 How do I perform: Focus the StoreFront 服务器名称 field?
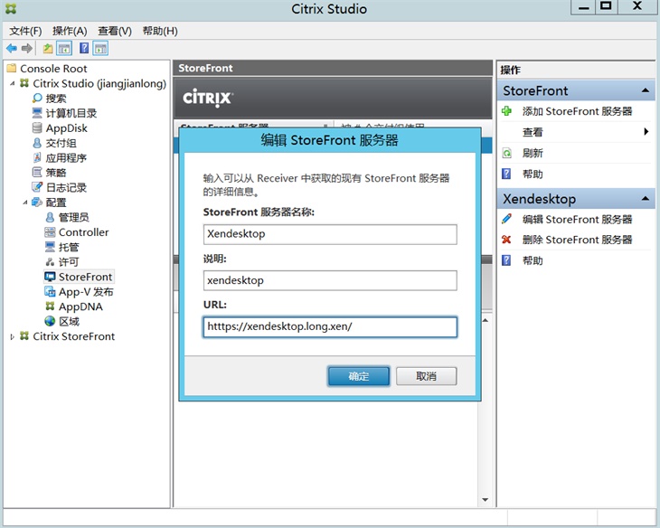(x=330, y=234)
